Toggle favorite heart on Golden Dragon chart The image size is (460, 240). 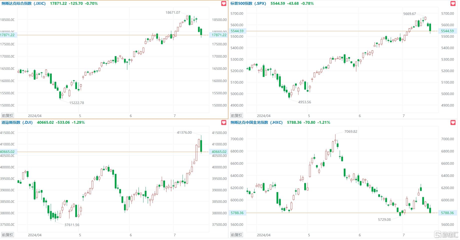[453, 122]
